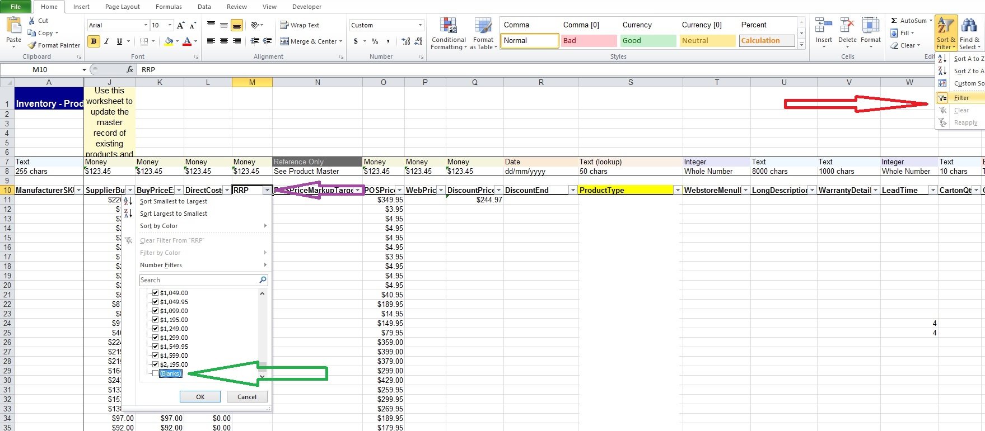The image size is (985, 431).
Task: Uncheck the $1,249.00 filter value
Action: click(156, 329)
